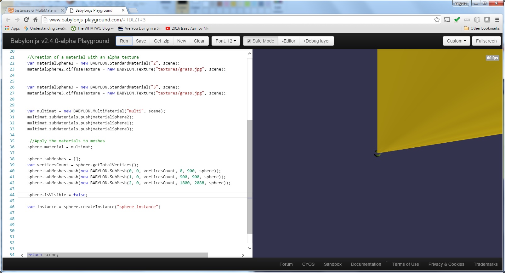This screenshot has width=505, height=273.
Task: Save the playground snippet
Action: point(141,41)
